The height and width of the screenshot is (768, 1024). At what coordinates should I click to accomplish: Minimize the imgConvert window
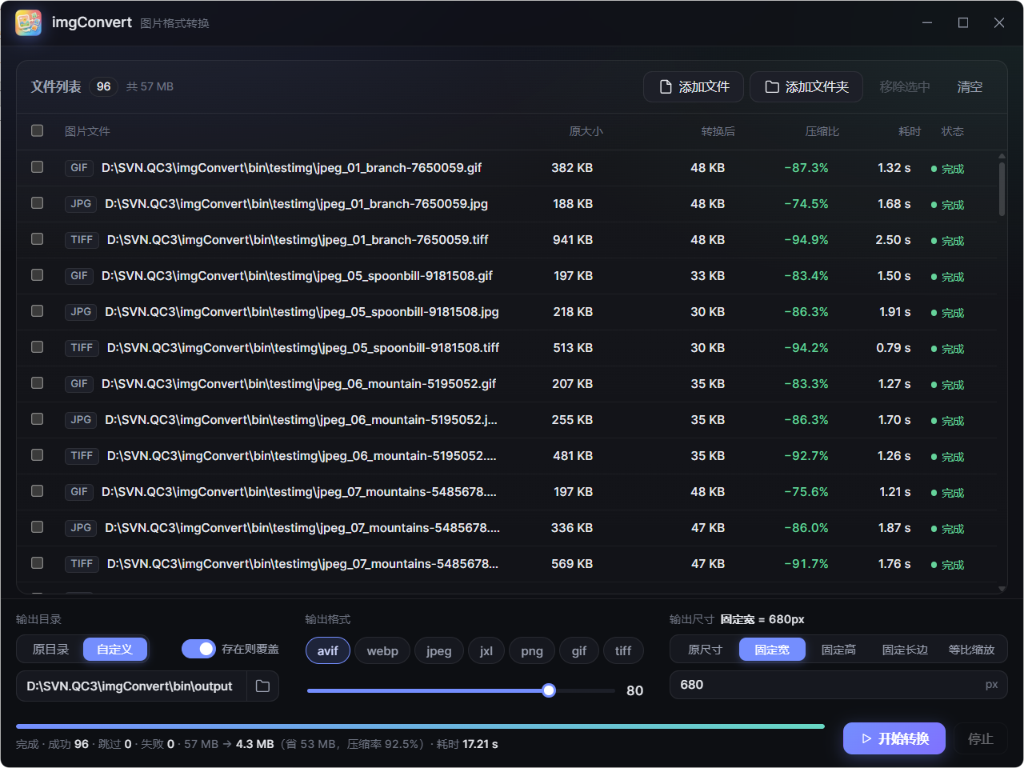(927, 22)
